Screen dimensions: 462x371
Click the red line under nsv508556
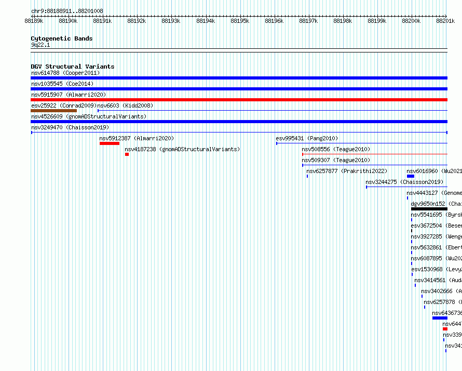(x=375, y=154)
